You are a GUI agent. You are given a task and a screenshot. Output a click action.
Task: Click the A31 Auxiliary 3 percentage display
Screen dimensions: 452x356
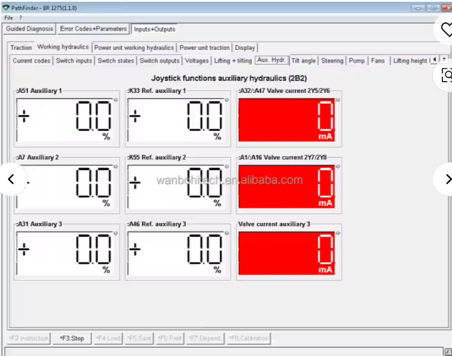point(65,253)
